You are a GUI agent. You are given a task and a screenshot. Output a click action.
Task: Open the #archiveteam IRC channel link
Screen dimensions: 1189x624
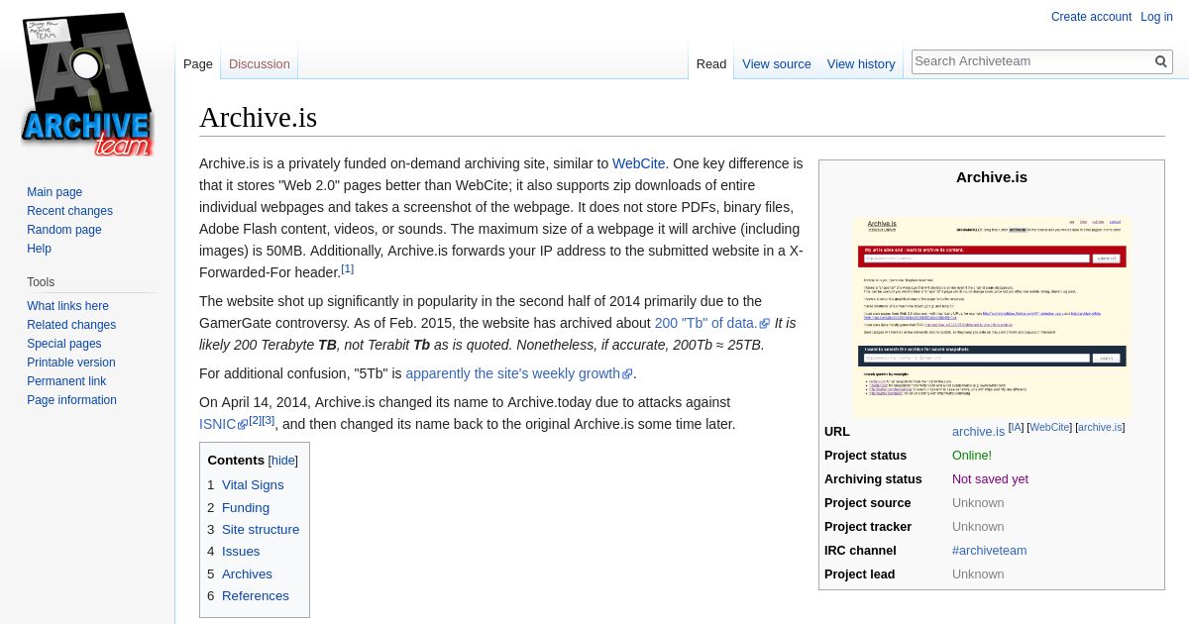[989, 551]
